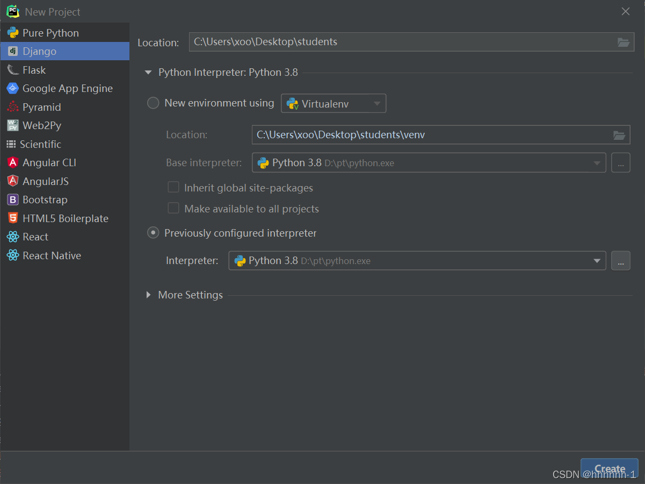Select Previously configured interpreter radio button

[x=153, y=233]
